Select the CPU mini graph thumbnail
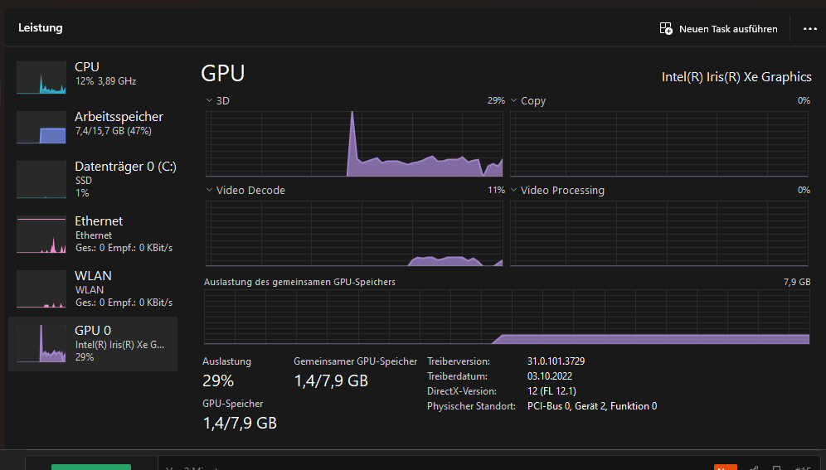The image size is (826, 470). [41, 78]
